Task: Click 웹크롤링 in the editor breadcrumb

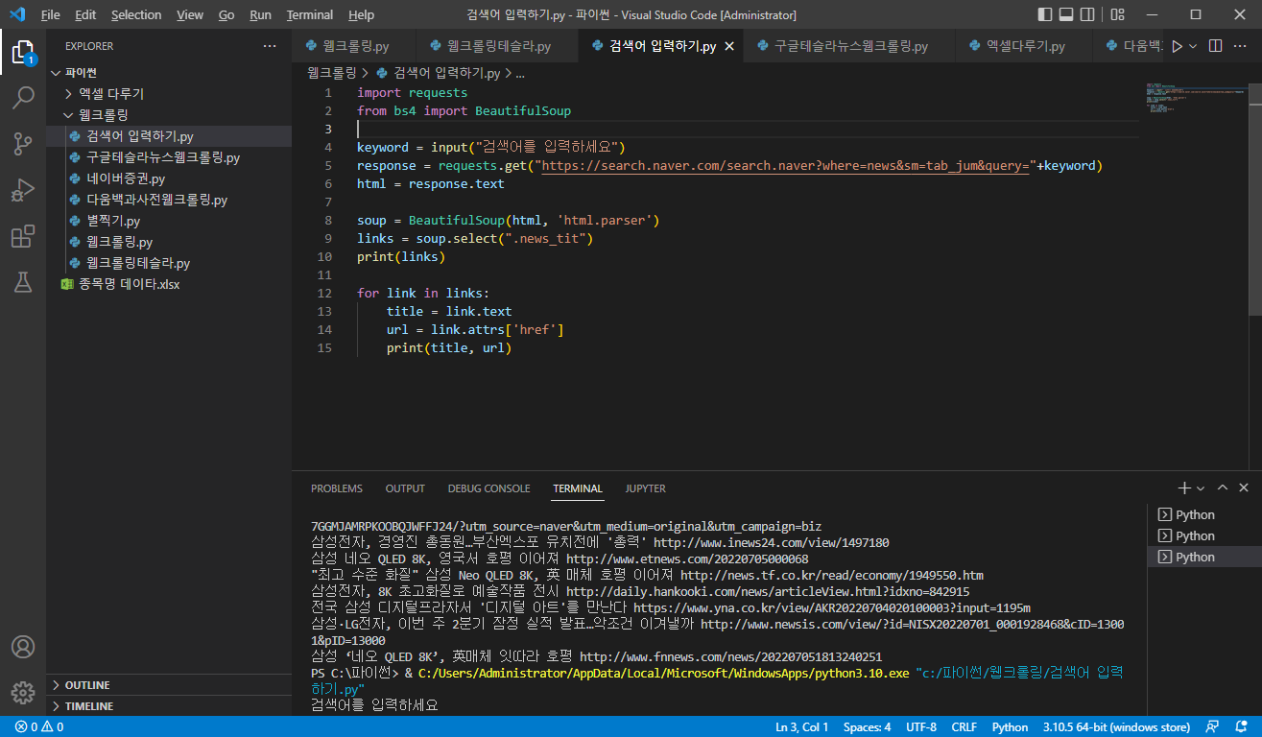Action: pos(332,73)
